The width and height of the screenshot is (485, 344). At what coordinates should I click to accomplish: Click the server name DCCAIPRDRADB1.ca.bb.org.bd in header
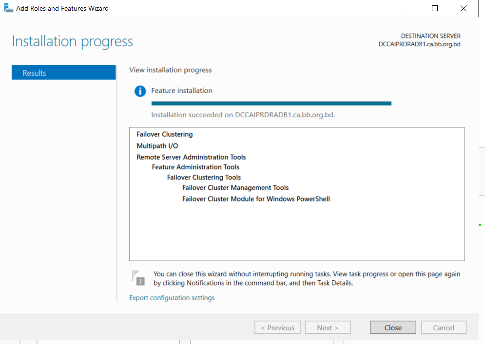click(419, 44)
